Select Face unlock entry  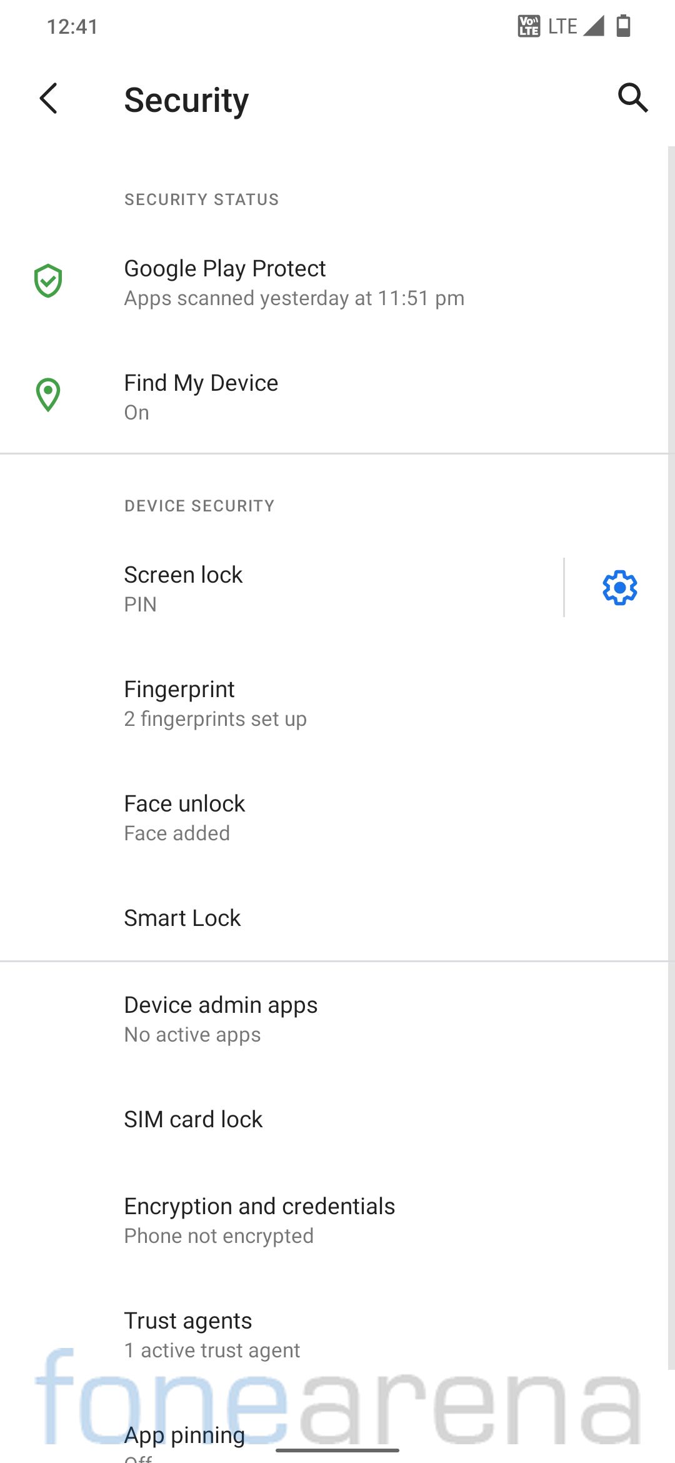(185, 817)
